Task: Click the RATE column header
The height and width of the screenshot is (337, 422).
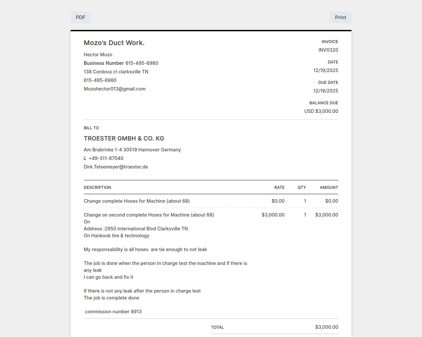Action: 279,188
